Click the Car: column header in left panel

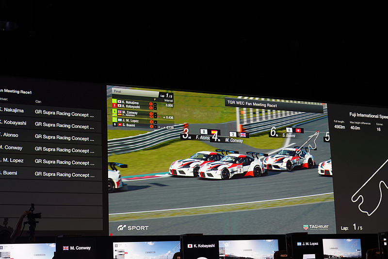(x=38, y=102)
